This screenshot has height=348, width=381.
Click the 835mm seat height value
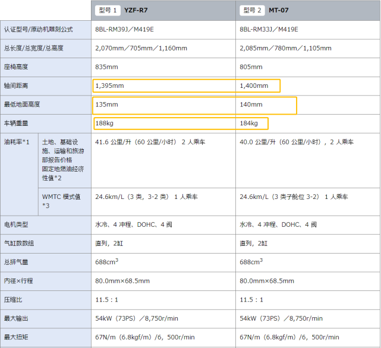106,67
